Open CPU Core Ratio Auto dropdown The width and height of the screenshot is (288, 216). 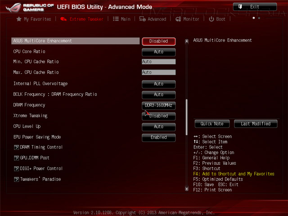pyautogui.click(x=159, y=52)
